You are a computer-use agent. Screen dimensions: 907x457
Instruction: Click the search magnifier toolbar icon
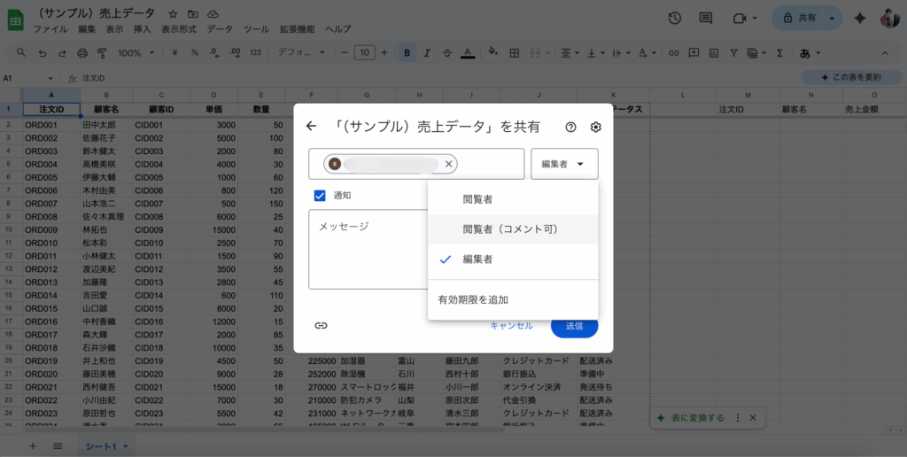pyautogui.click(x=21, y=52)
